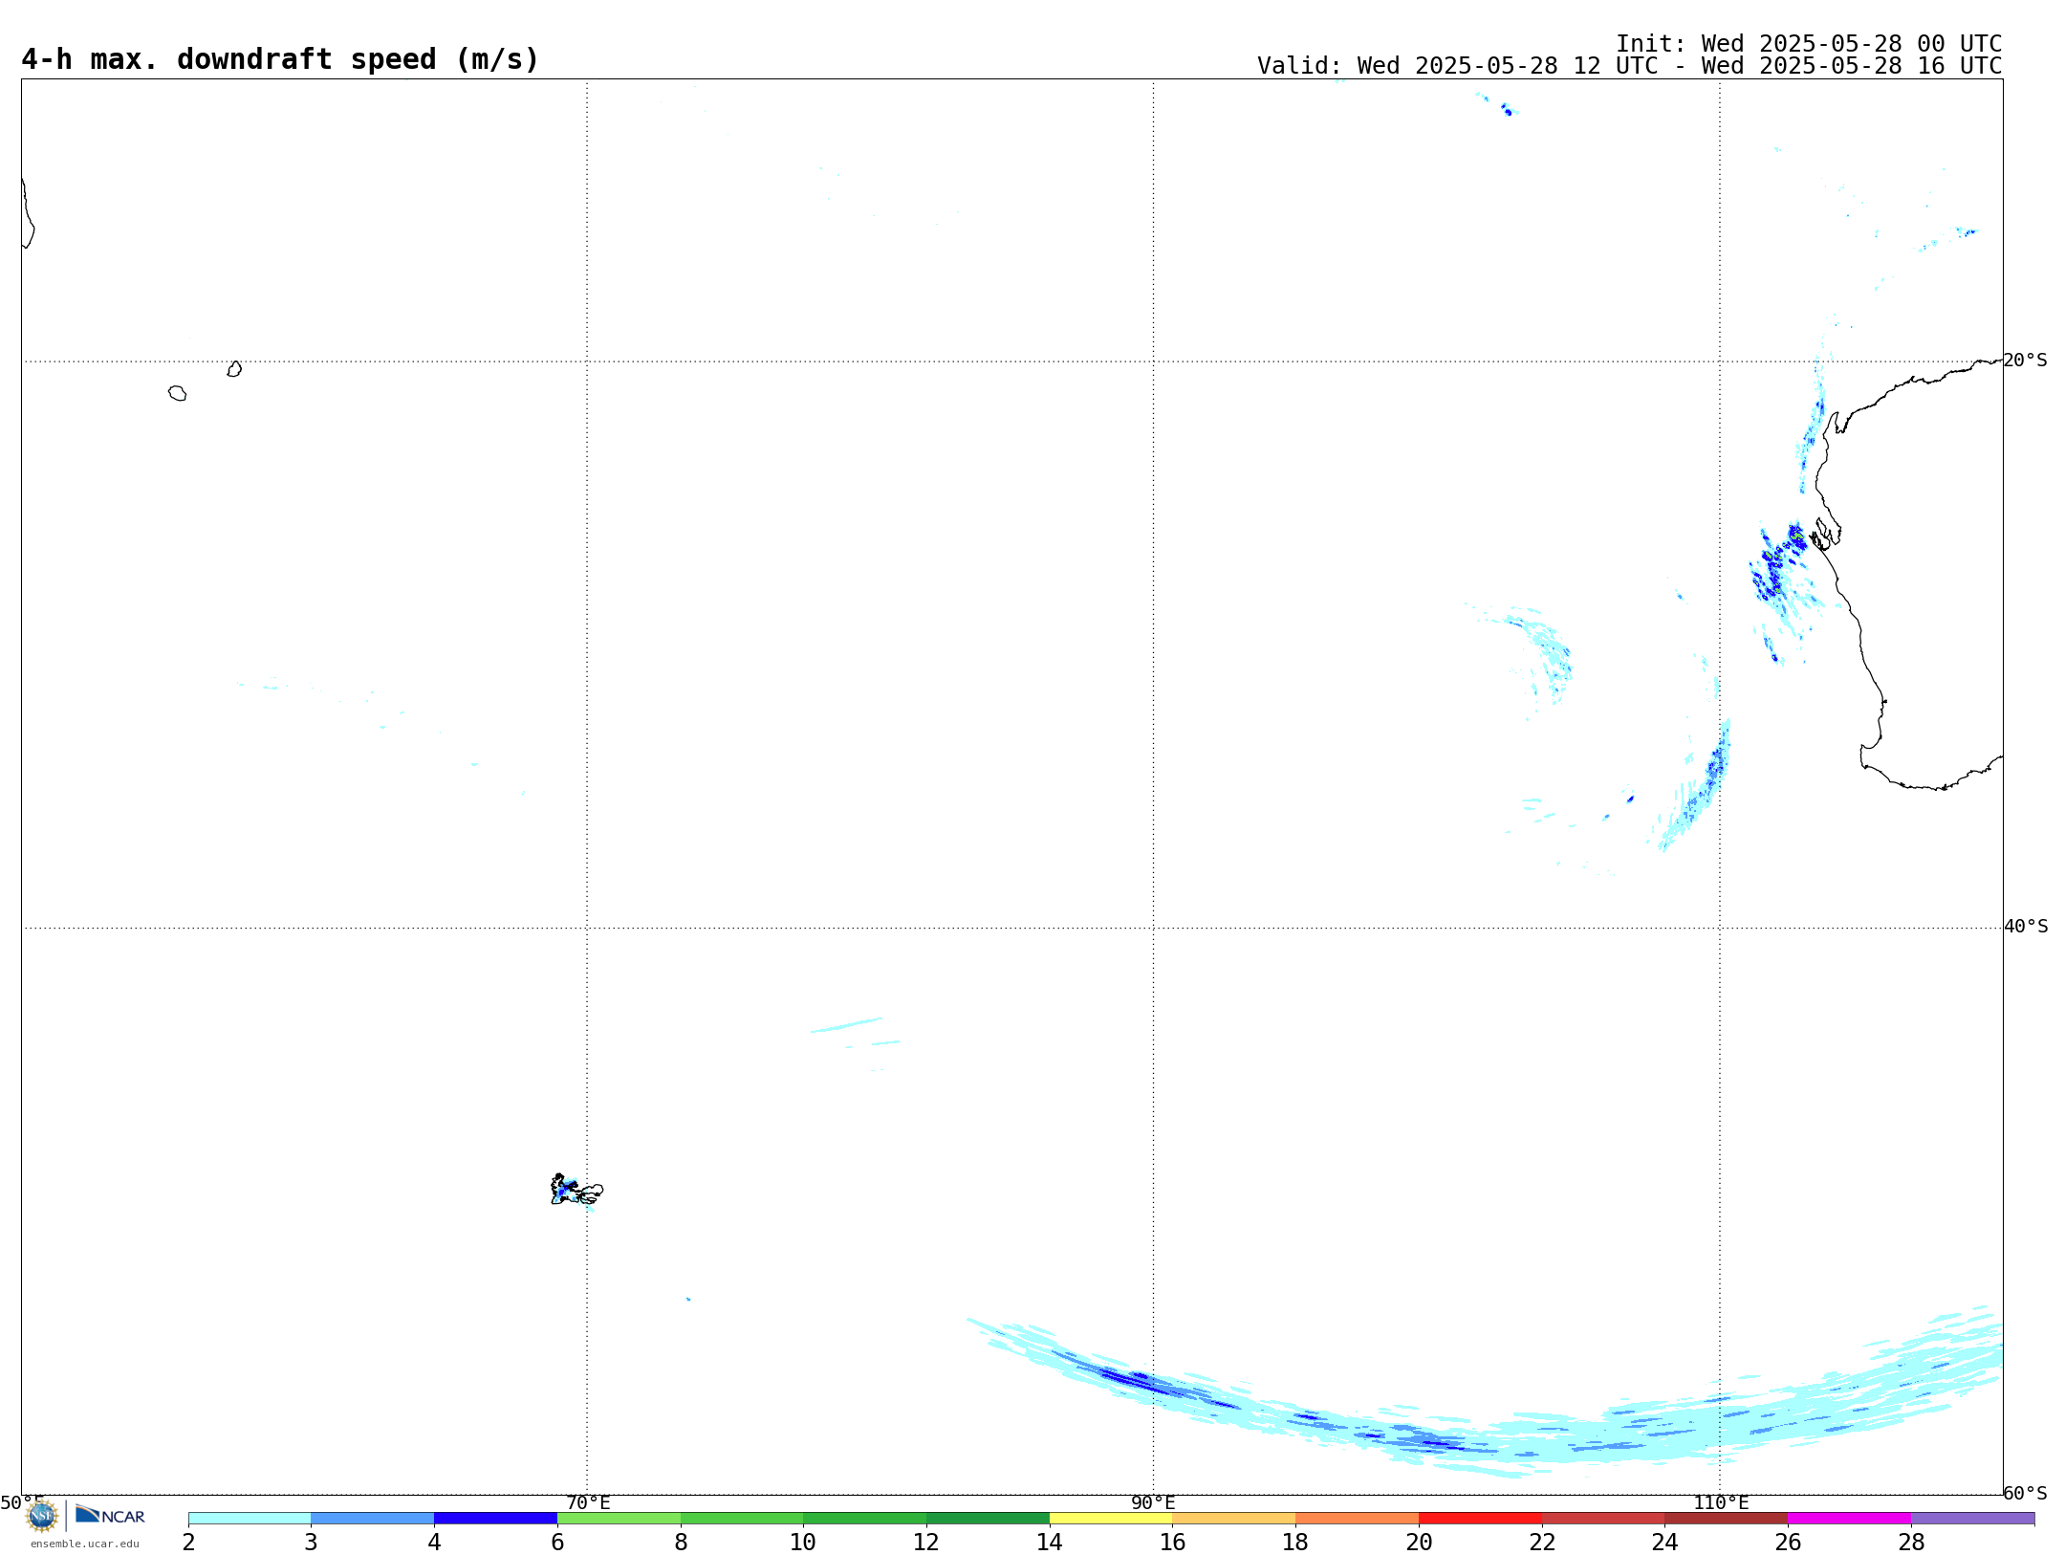Select the light orange 16-18 m/s swatch
The image size is (2065, 1555).
pyautogui.click(x=1234, y=1519)
